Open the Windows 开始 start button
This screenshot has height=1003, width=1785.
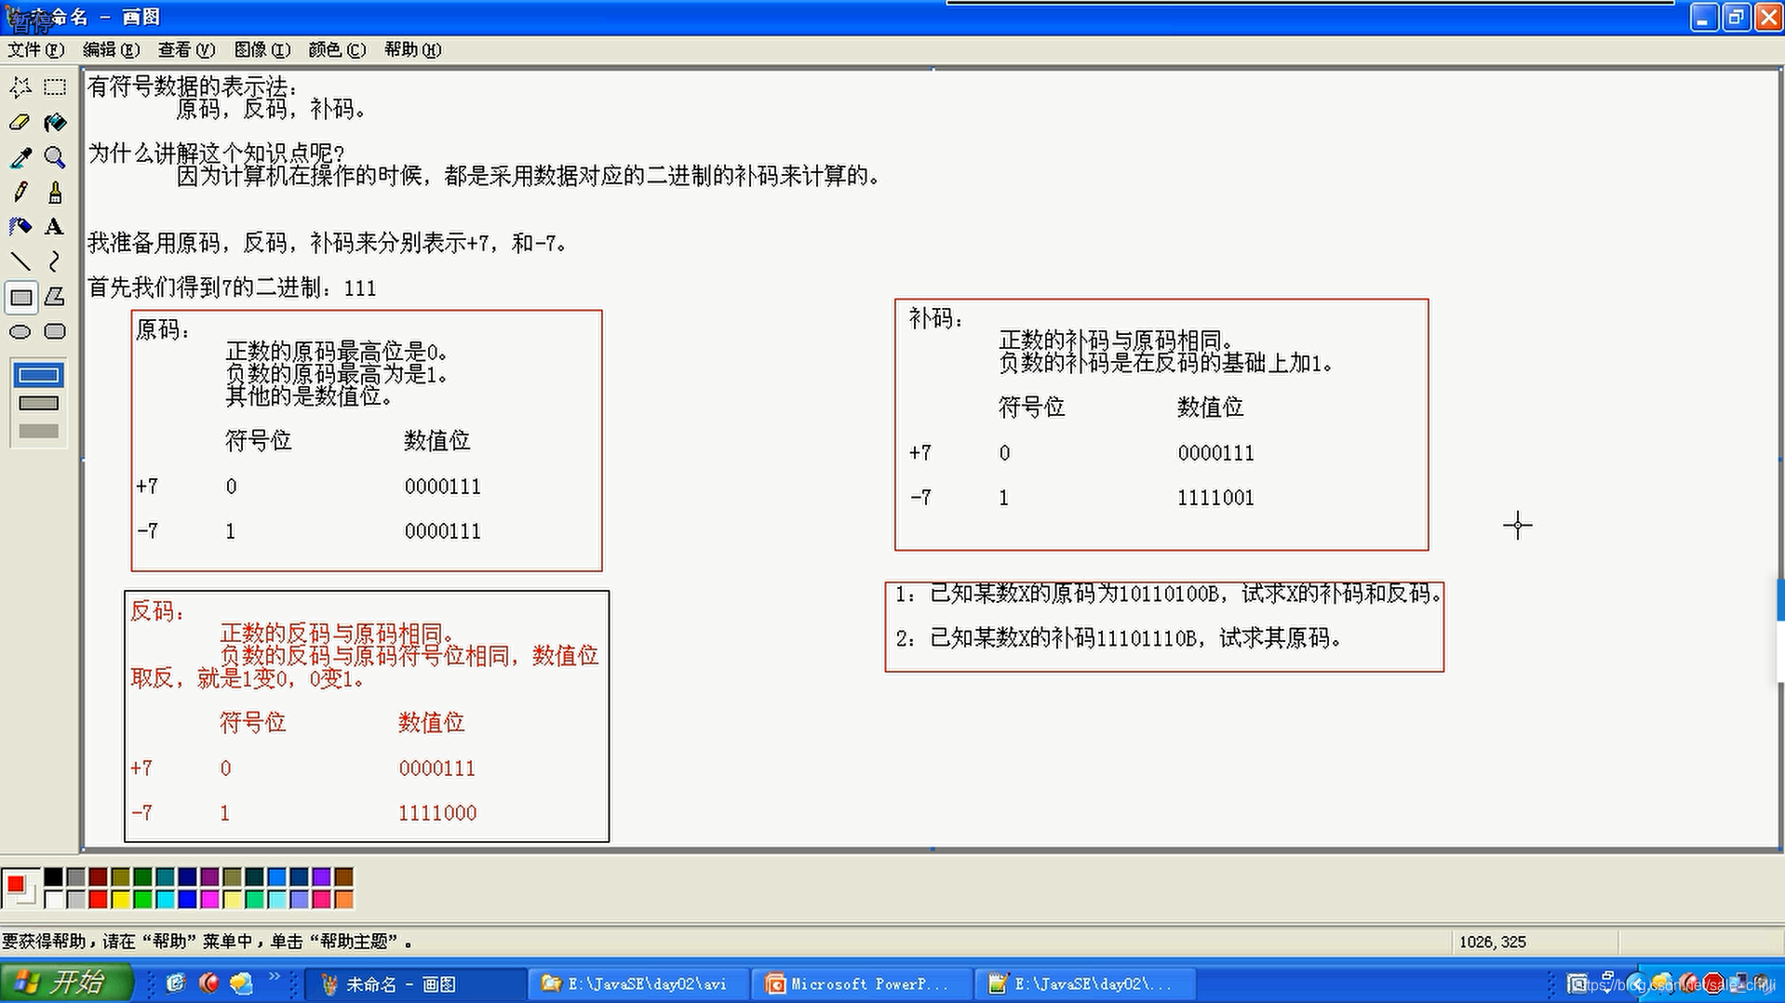tap(65, 983)
